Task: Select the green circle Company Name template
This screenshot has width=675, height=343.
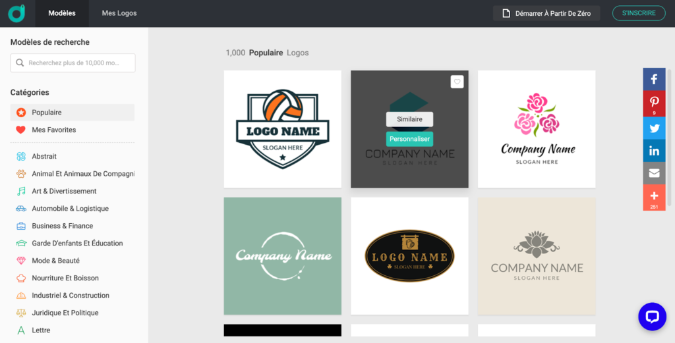Action: pyautogui.click(x=282, y=255)
